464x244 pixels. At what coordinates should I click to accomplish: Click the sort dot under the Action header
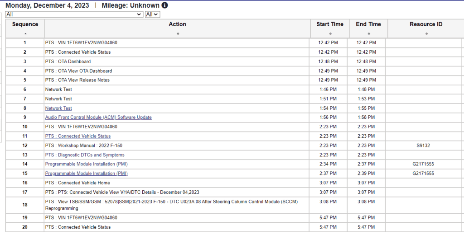click(x=177, y=34)
